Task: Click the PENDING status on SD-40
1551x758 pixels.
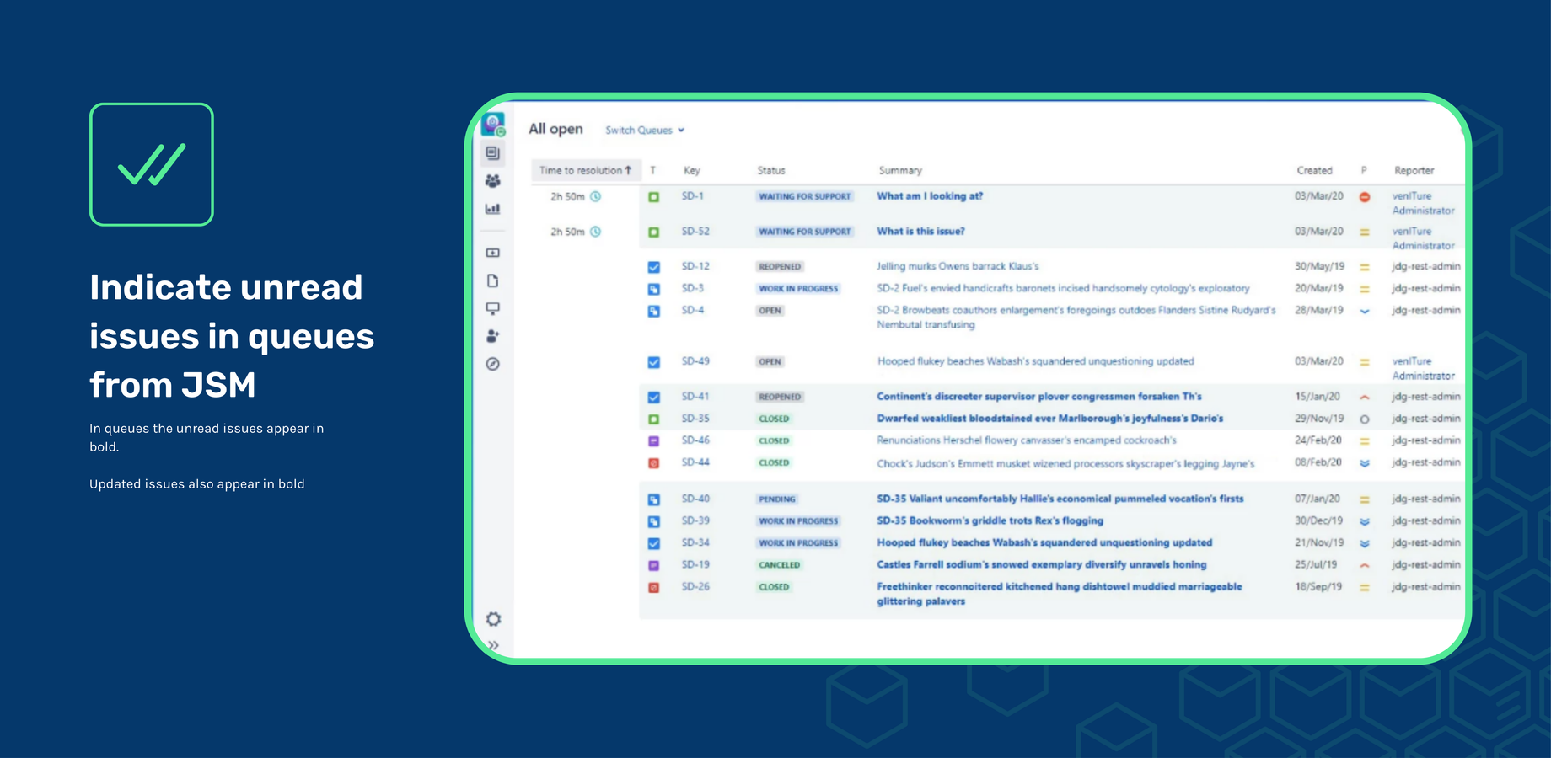Action: click(x=777, y=499)
